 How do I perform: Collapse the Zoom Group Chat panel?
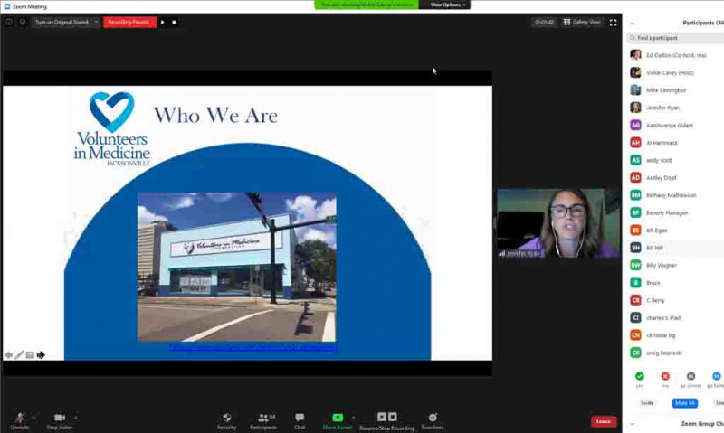pos(632,424)
